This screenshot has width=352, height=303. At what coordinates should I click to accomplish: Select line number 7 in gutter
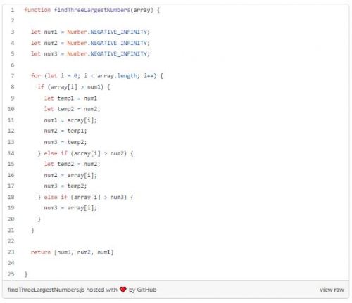pyautogui.click(x=13, y=76)
